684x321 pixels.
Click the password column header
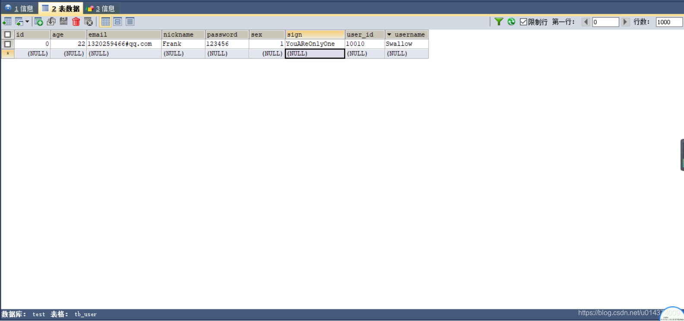click(227, 35)
